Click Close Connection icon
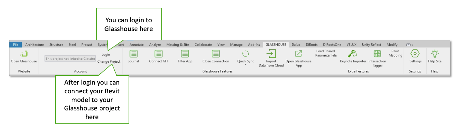The width and height of the screenshot is (462, 133). tap(216, 54)
